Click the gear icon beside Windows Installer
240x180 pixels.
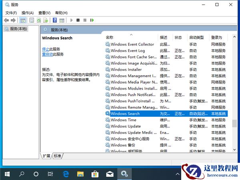coord(108,70)
